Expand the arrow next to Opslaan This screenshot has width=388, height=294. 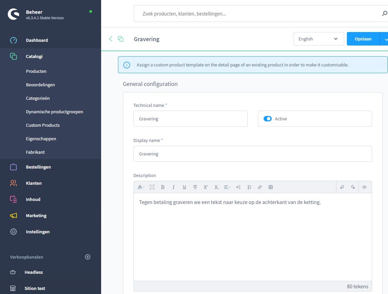tap(385, 39)
